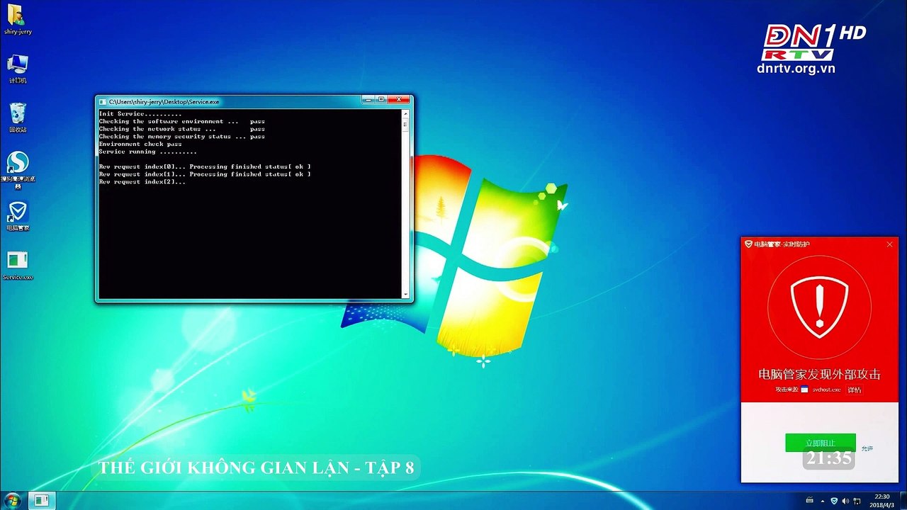Launch the Sogou browser desktop icon
The height and width of the screenshot is (510, 907).
click(x=18, y=169)
